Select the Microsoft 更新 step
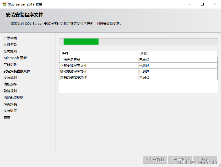 (15, 58)
